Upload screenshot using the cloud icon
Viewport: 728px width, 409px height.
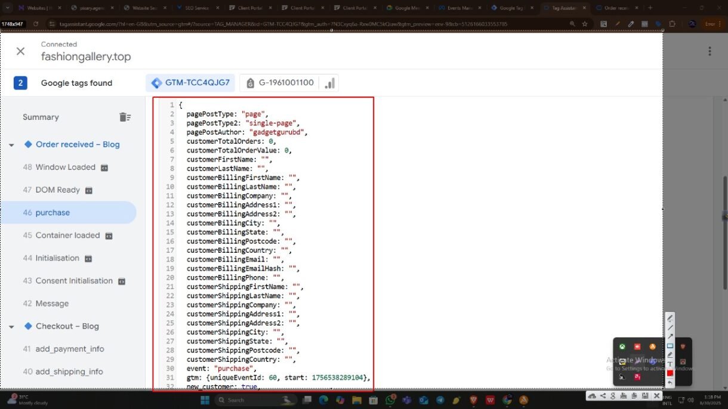tap(591, 396)
